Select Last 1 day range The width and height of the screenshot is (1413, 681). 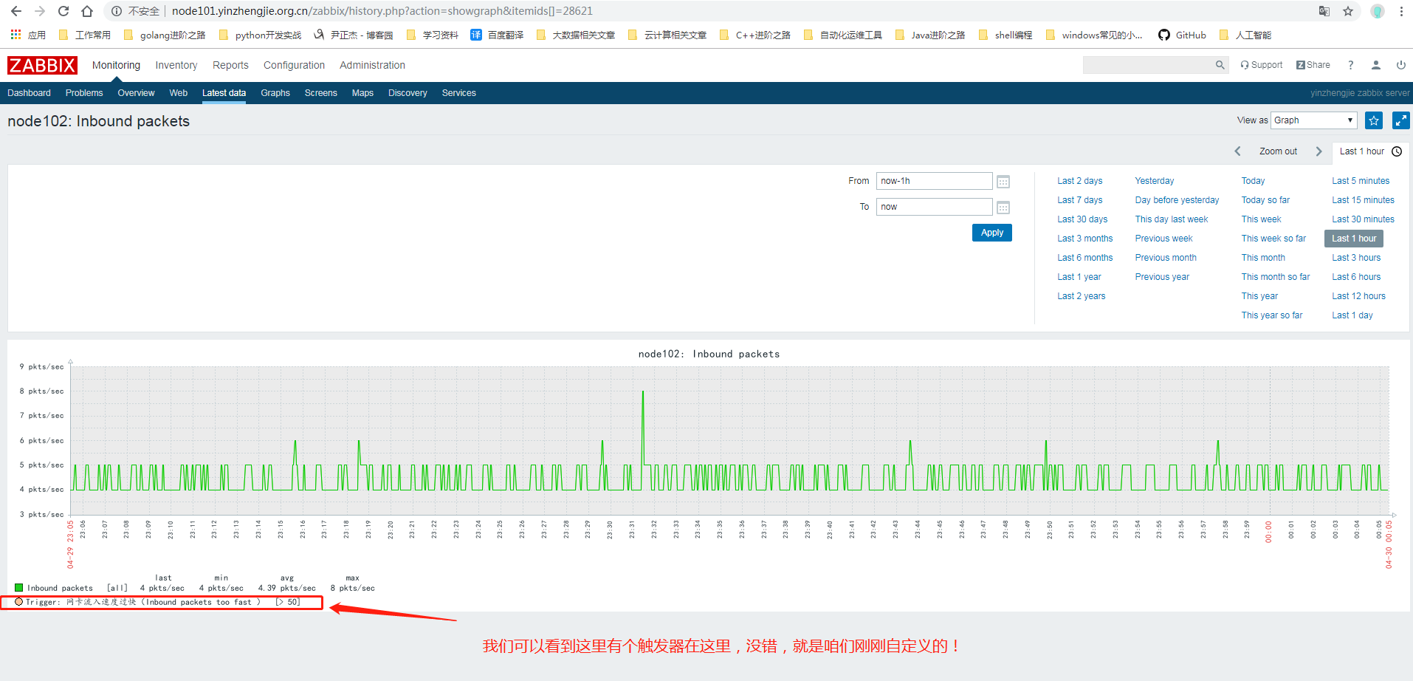[x=1352, y=315]
